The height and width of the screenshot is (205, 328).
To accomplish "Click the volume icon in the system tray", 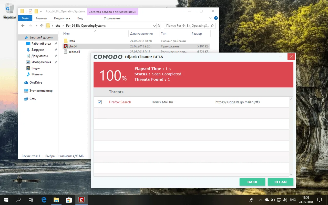I will pyautogui.click(x=285, y=200).
